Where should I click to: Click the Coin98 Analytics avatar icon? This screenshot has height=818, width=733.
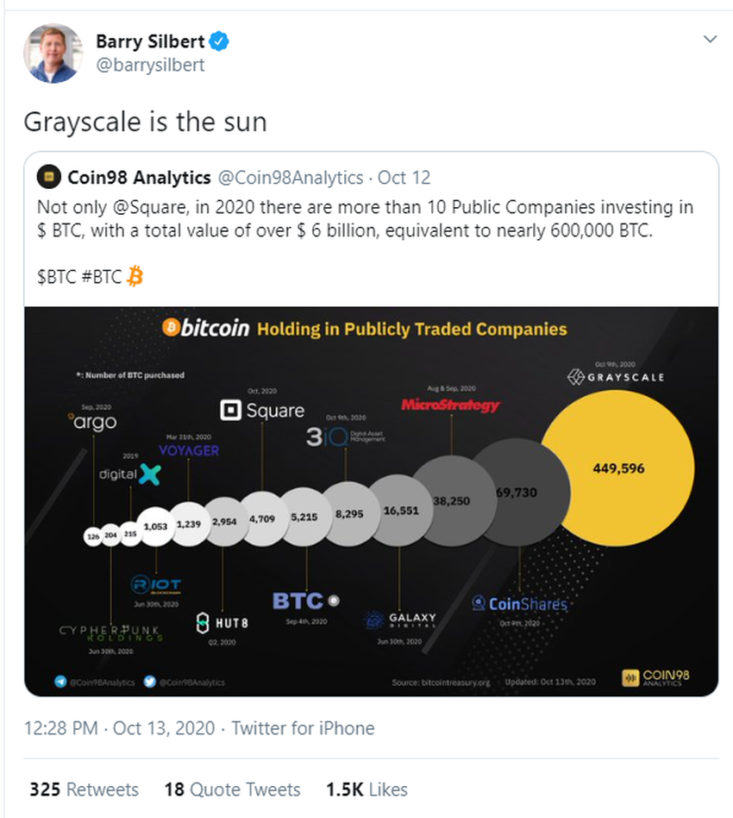pyautogui.click(x=51, y=178)
